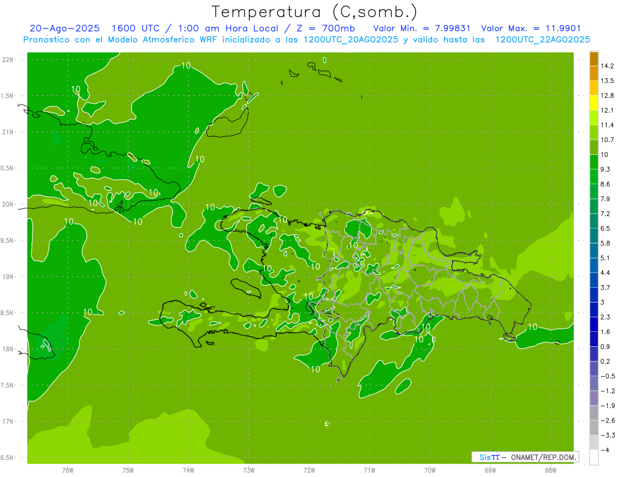618x477 pixels.
Task: Click the "5.1" colorbar value
Action: (606, 258)
